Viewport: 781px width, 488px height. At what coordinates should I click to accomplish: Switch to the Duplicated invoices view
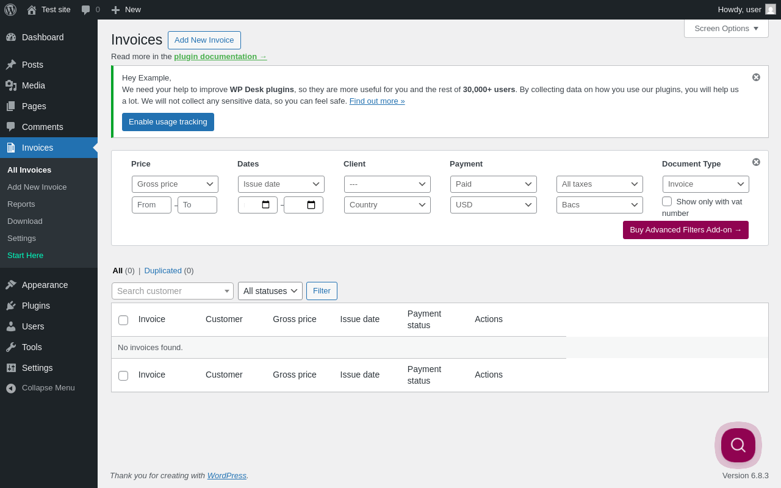(x=163, y=271)
